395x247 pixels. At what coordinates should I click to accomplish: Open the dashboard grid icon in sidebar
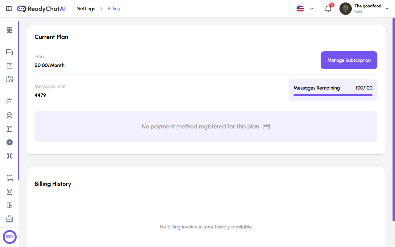(9, 30)
